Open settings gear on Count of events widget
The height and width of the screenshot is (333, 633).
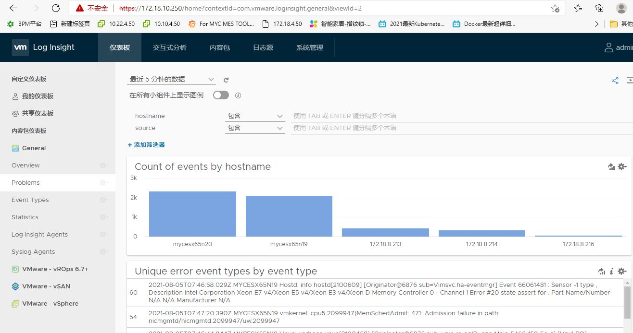click(x=622, y=166)
